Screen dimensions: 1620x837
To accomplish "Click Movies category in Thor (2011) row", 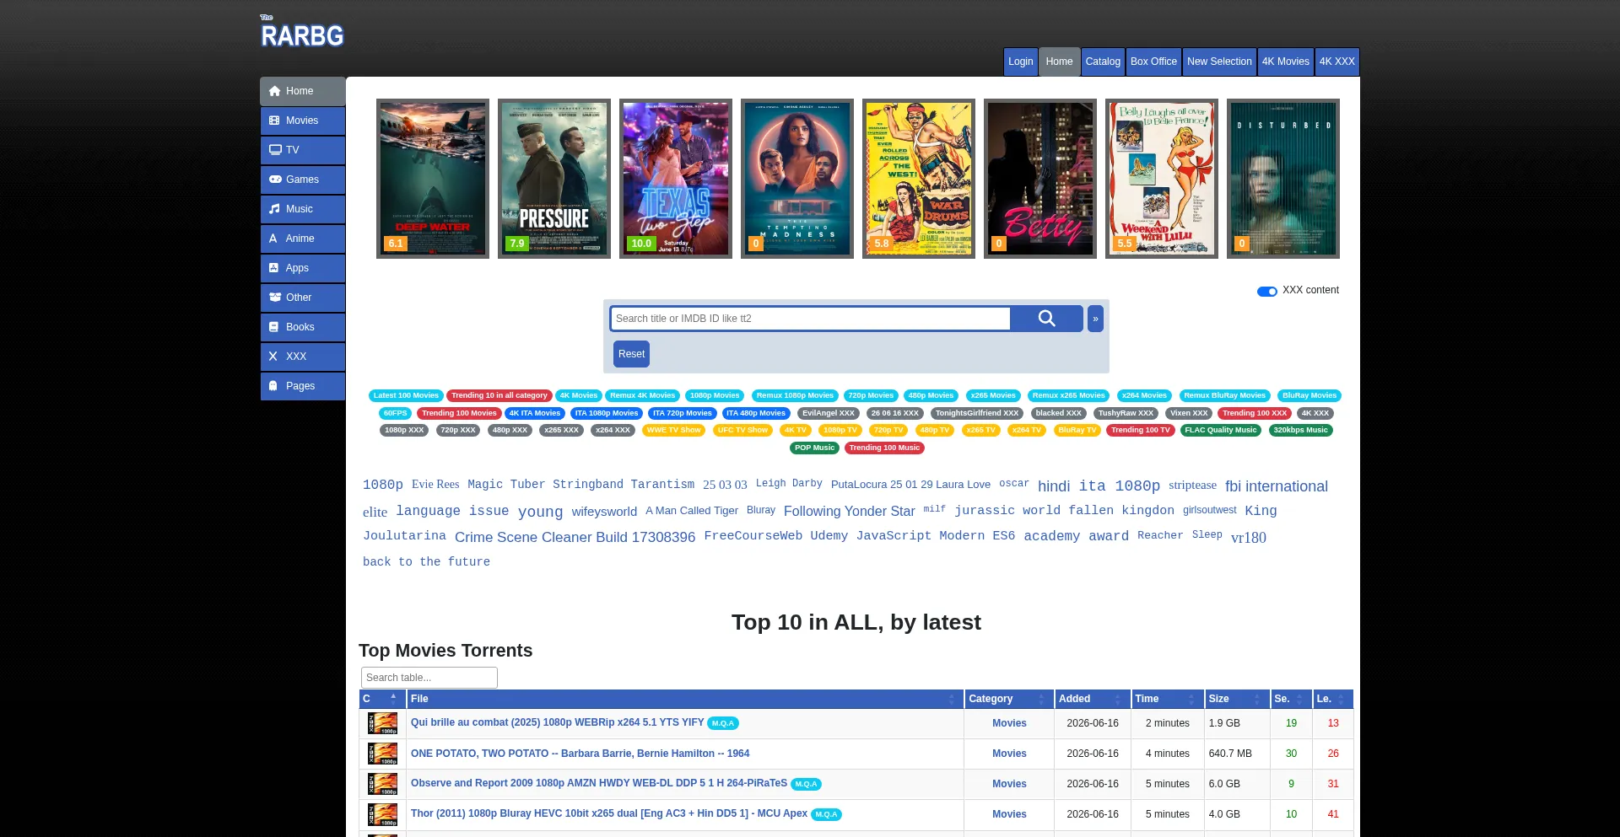I will point(1009,814).
